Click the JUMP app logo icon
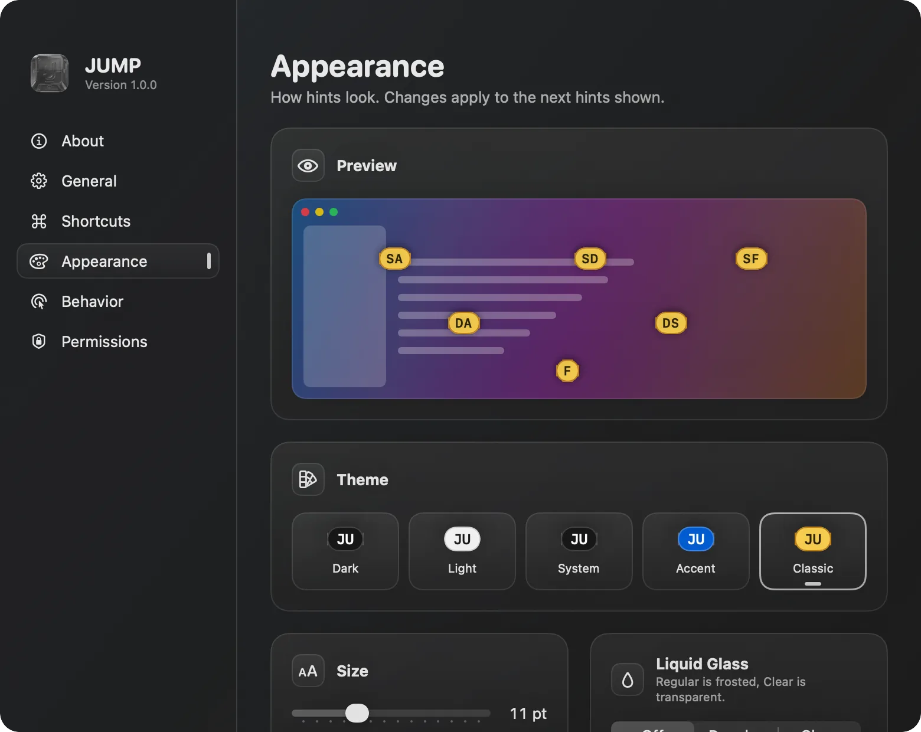The image size is (921, 732). click(50, 73)
